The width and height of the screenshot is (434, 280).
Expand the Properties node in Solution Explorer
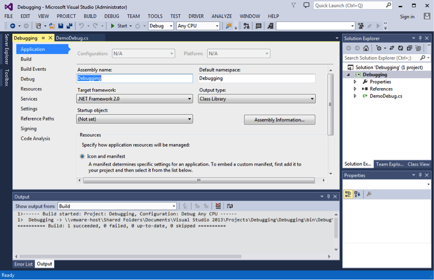[x=355, y=81]
